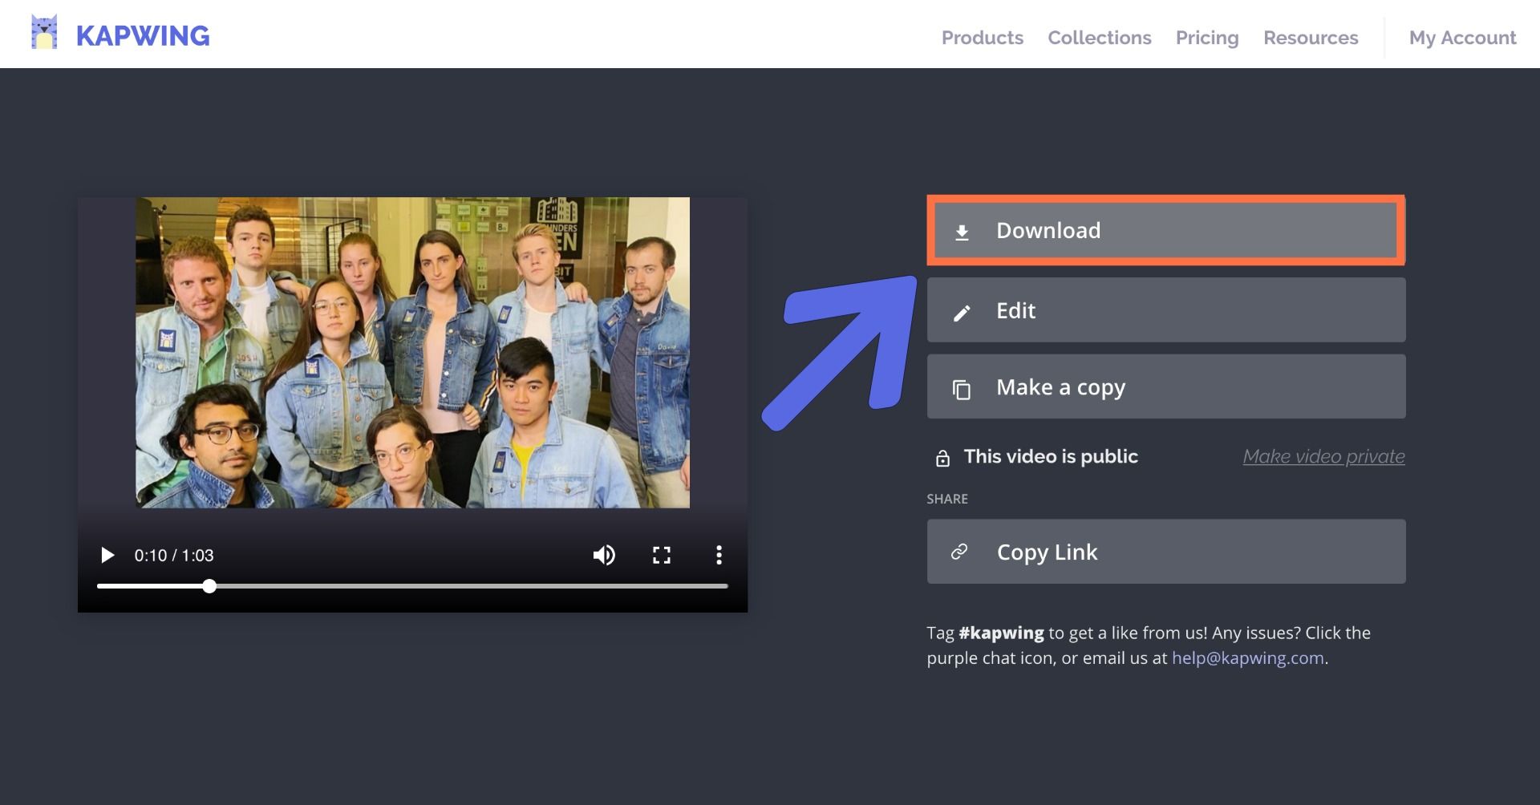This screenshot has height=805, width=1540.
Task: Click the padlock icon beside video public status
Action: [942, 458]
